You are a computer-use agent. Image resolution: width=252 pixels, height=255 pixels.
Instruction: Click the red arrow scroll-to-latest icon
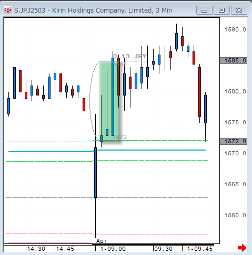point(242,248)
